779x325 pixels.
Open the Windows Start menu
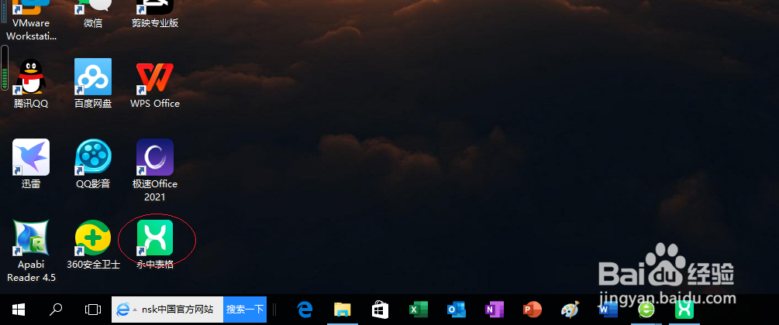coord(19,310)
